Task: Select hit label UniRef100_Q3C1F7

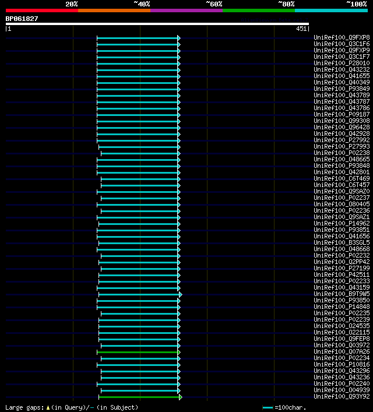Action: coord(342,57)
